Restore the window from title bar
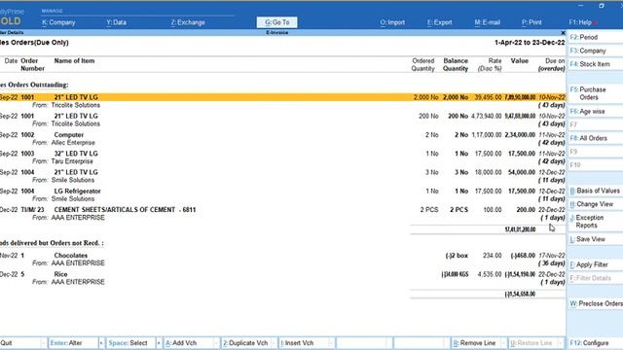623x350 pixels. tap(602, 6)
